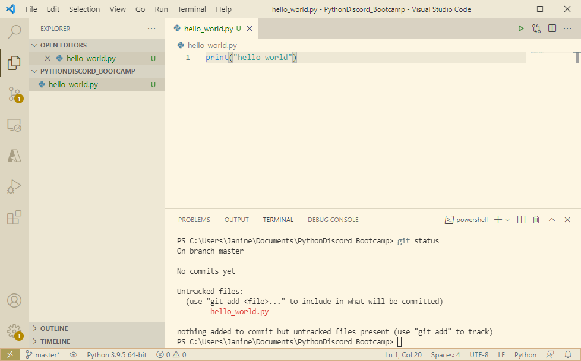The height and width of the screenshot is (361, 581).
Task: Open the Selection menu
Action: pos(84,9)
